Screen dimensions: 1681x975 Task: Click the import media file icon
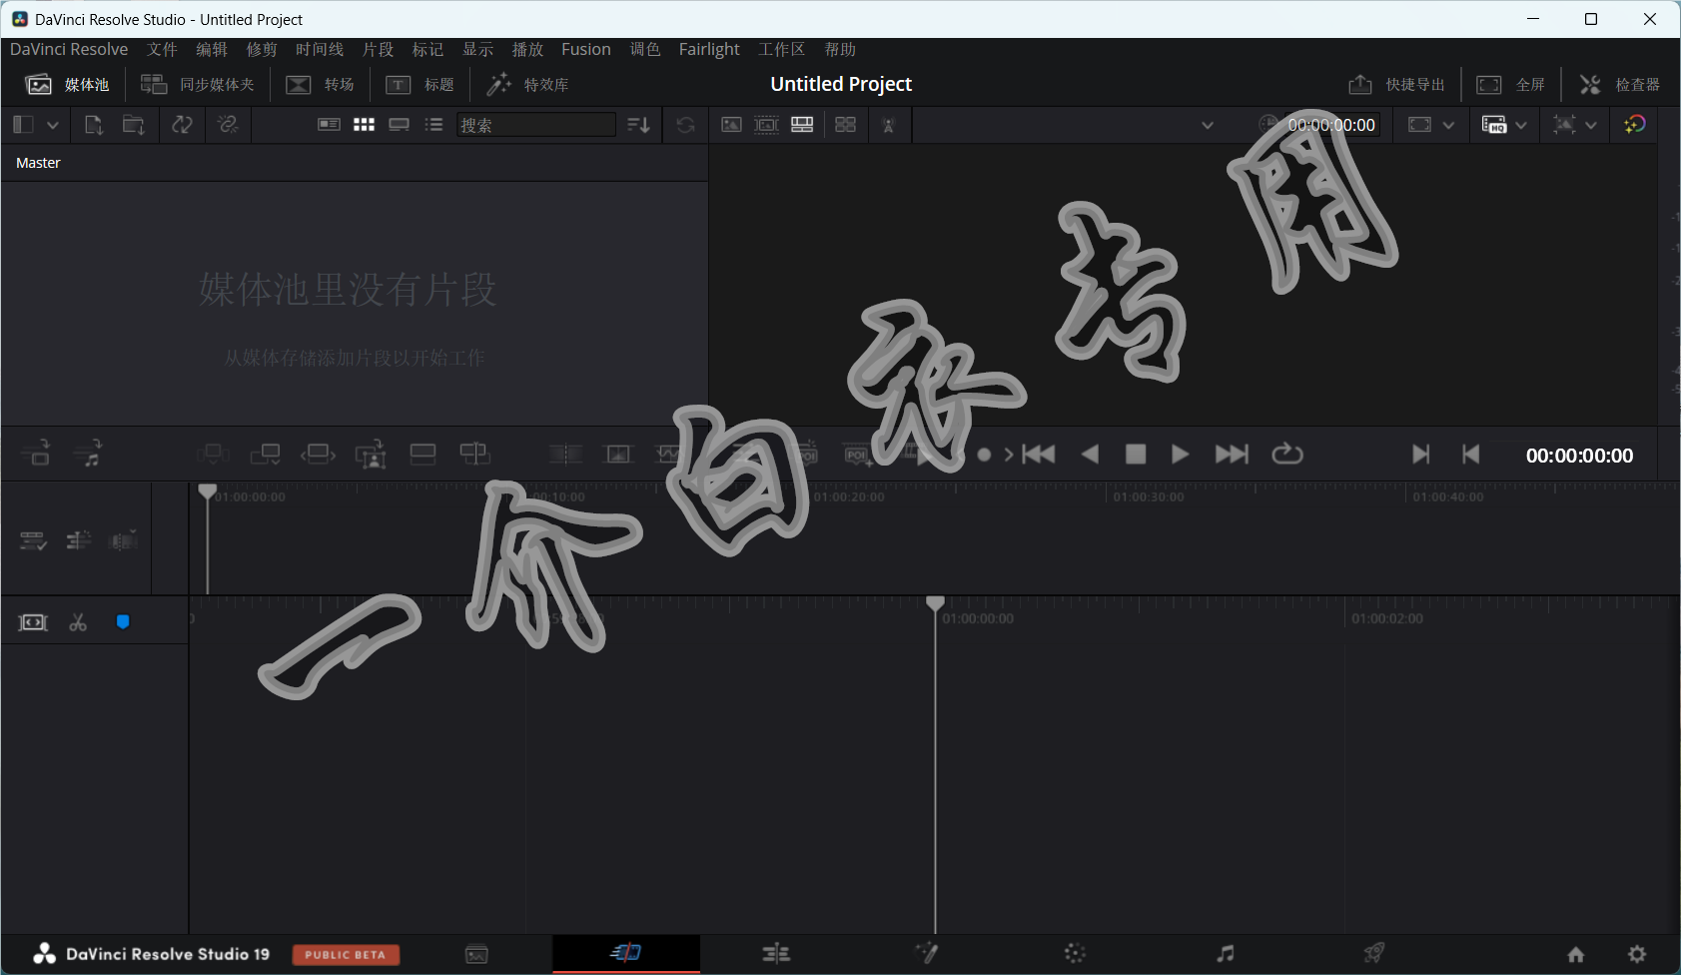(94, 125)
